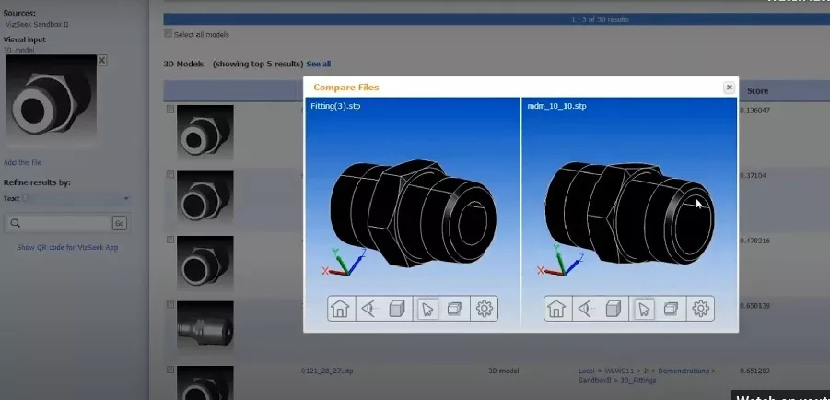
Task: Toggle section box tool in mdm_10_10.stp viewer
Action: [672, 309]
